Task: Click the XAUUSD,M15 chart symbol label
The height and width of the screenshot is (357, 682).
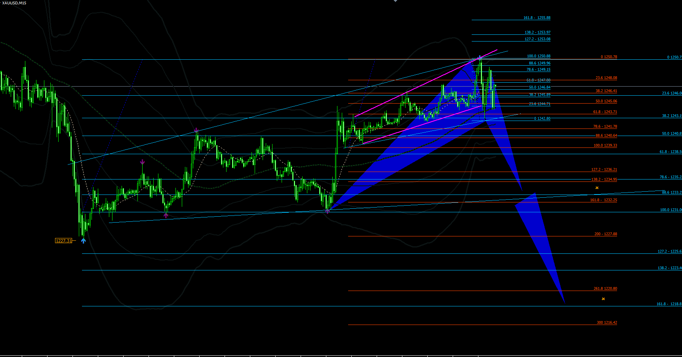Action: tap(14, 3)
